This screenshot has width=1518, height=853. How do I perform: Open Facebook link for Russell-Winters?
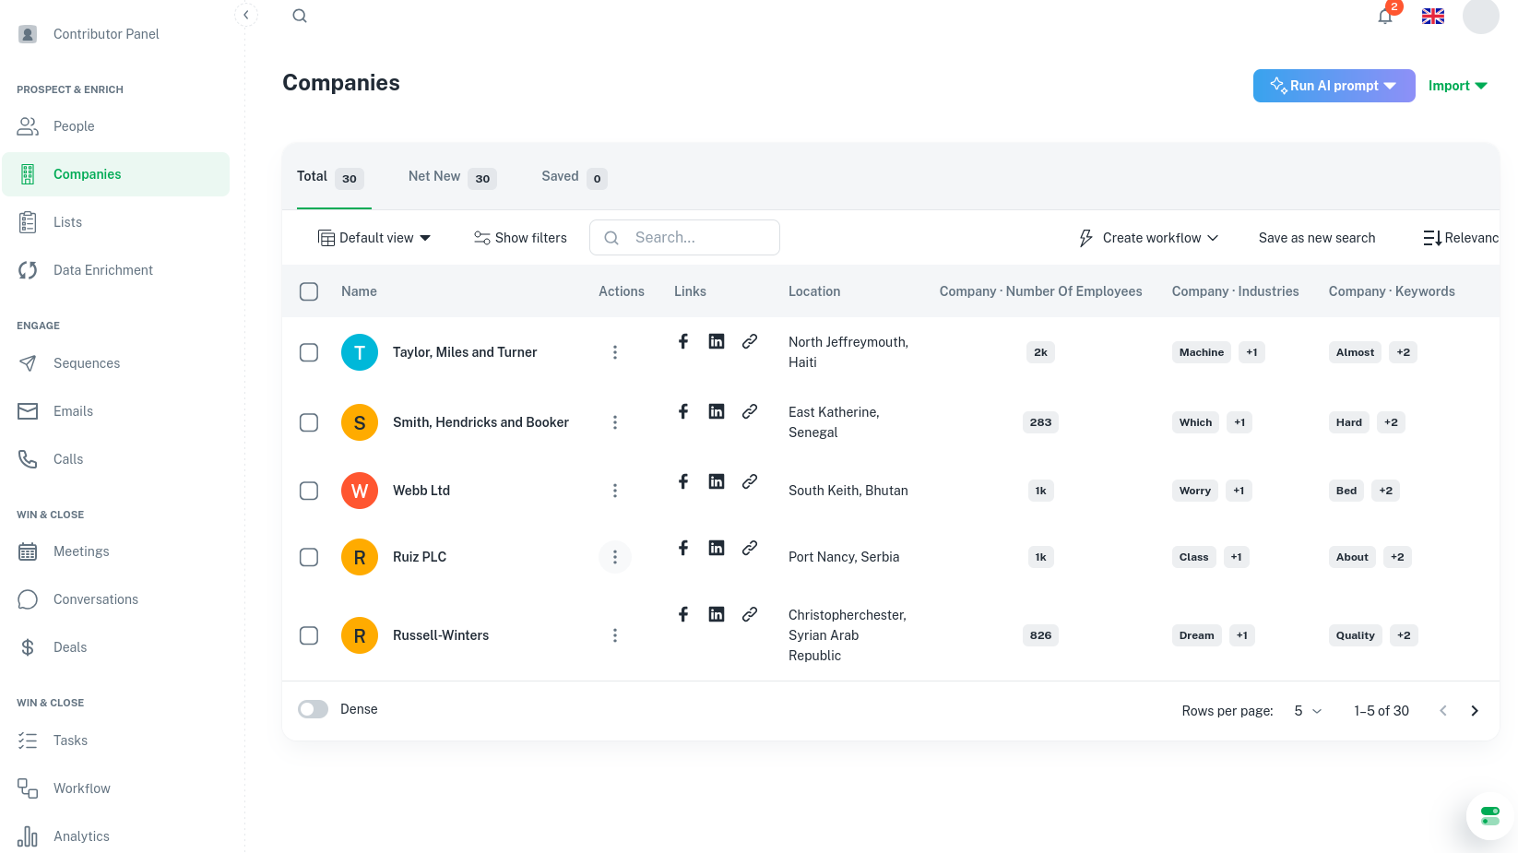[x=683, y=614]
